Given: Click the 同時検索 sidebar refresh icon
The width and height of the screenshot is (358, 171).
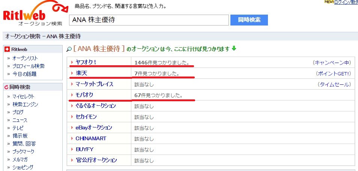Looking at the screenshot, I should click(7, 87).
